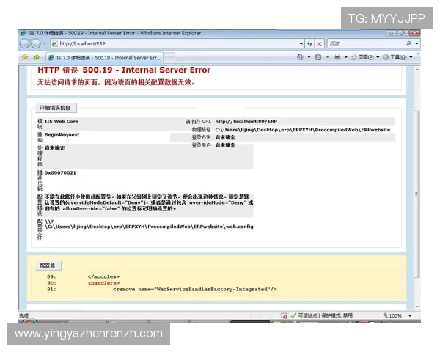Open the 页面(P) menu
The width and height of the screenshot is (440, 352).
click(365, 57)
